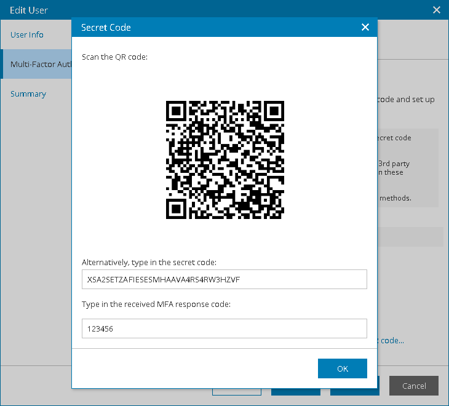Click OK in Secret Code dialog
449x406 pixels.
(343, 368)
